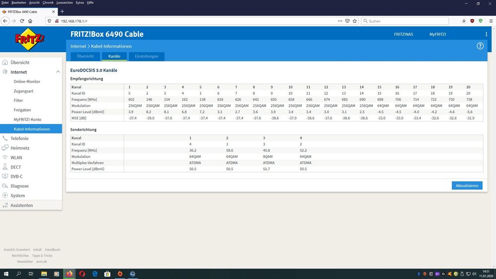Switch to the Einstellungen tab
Image resolution: width=496 pixels, height=279 pixels.
(x=146, y=56)
